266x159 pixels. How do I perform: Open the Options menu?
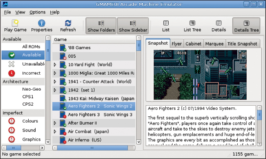click(x=38, y=12)
